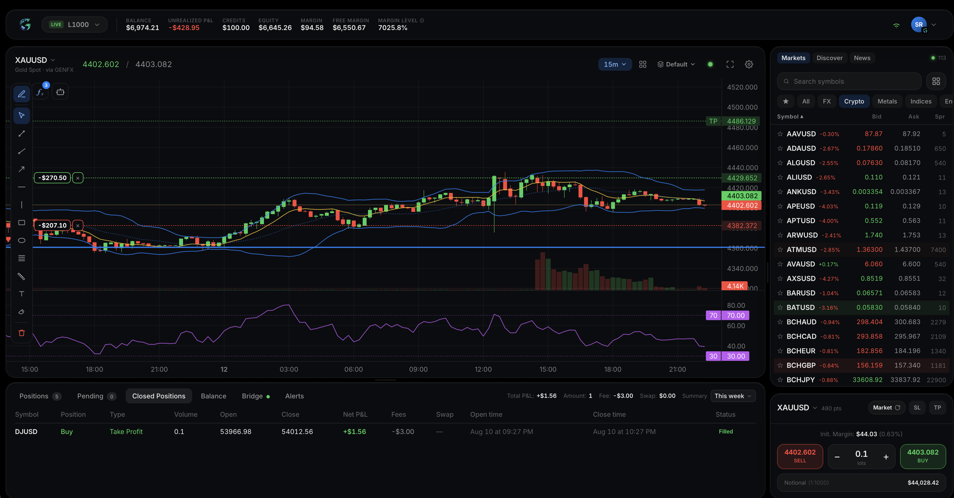Close the -$270.50 position marker

(78, 178)
